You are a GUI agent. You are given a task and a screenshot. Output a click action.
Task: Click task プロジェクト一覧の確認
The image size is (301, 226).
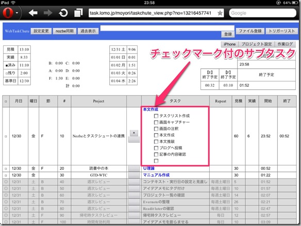coord(164,195)
